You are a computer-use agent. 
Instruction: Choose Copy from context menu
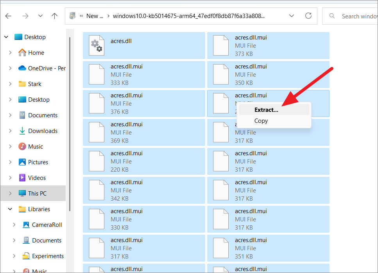click(x=274, y=121)
